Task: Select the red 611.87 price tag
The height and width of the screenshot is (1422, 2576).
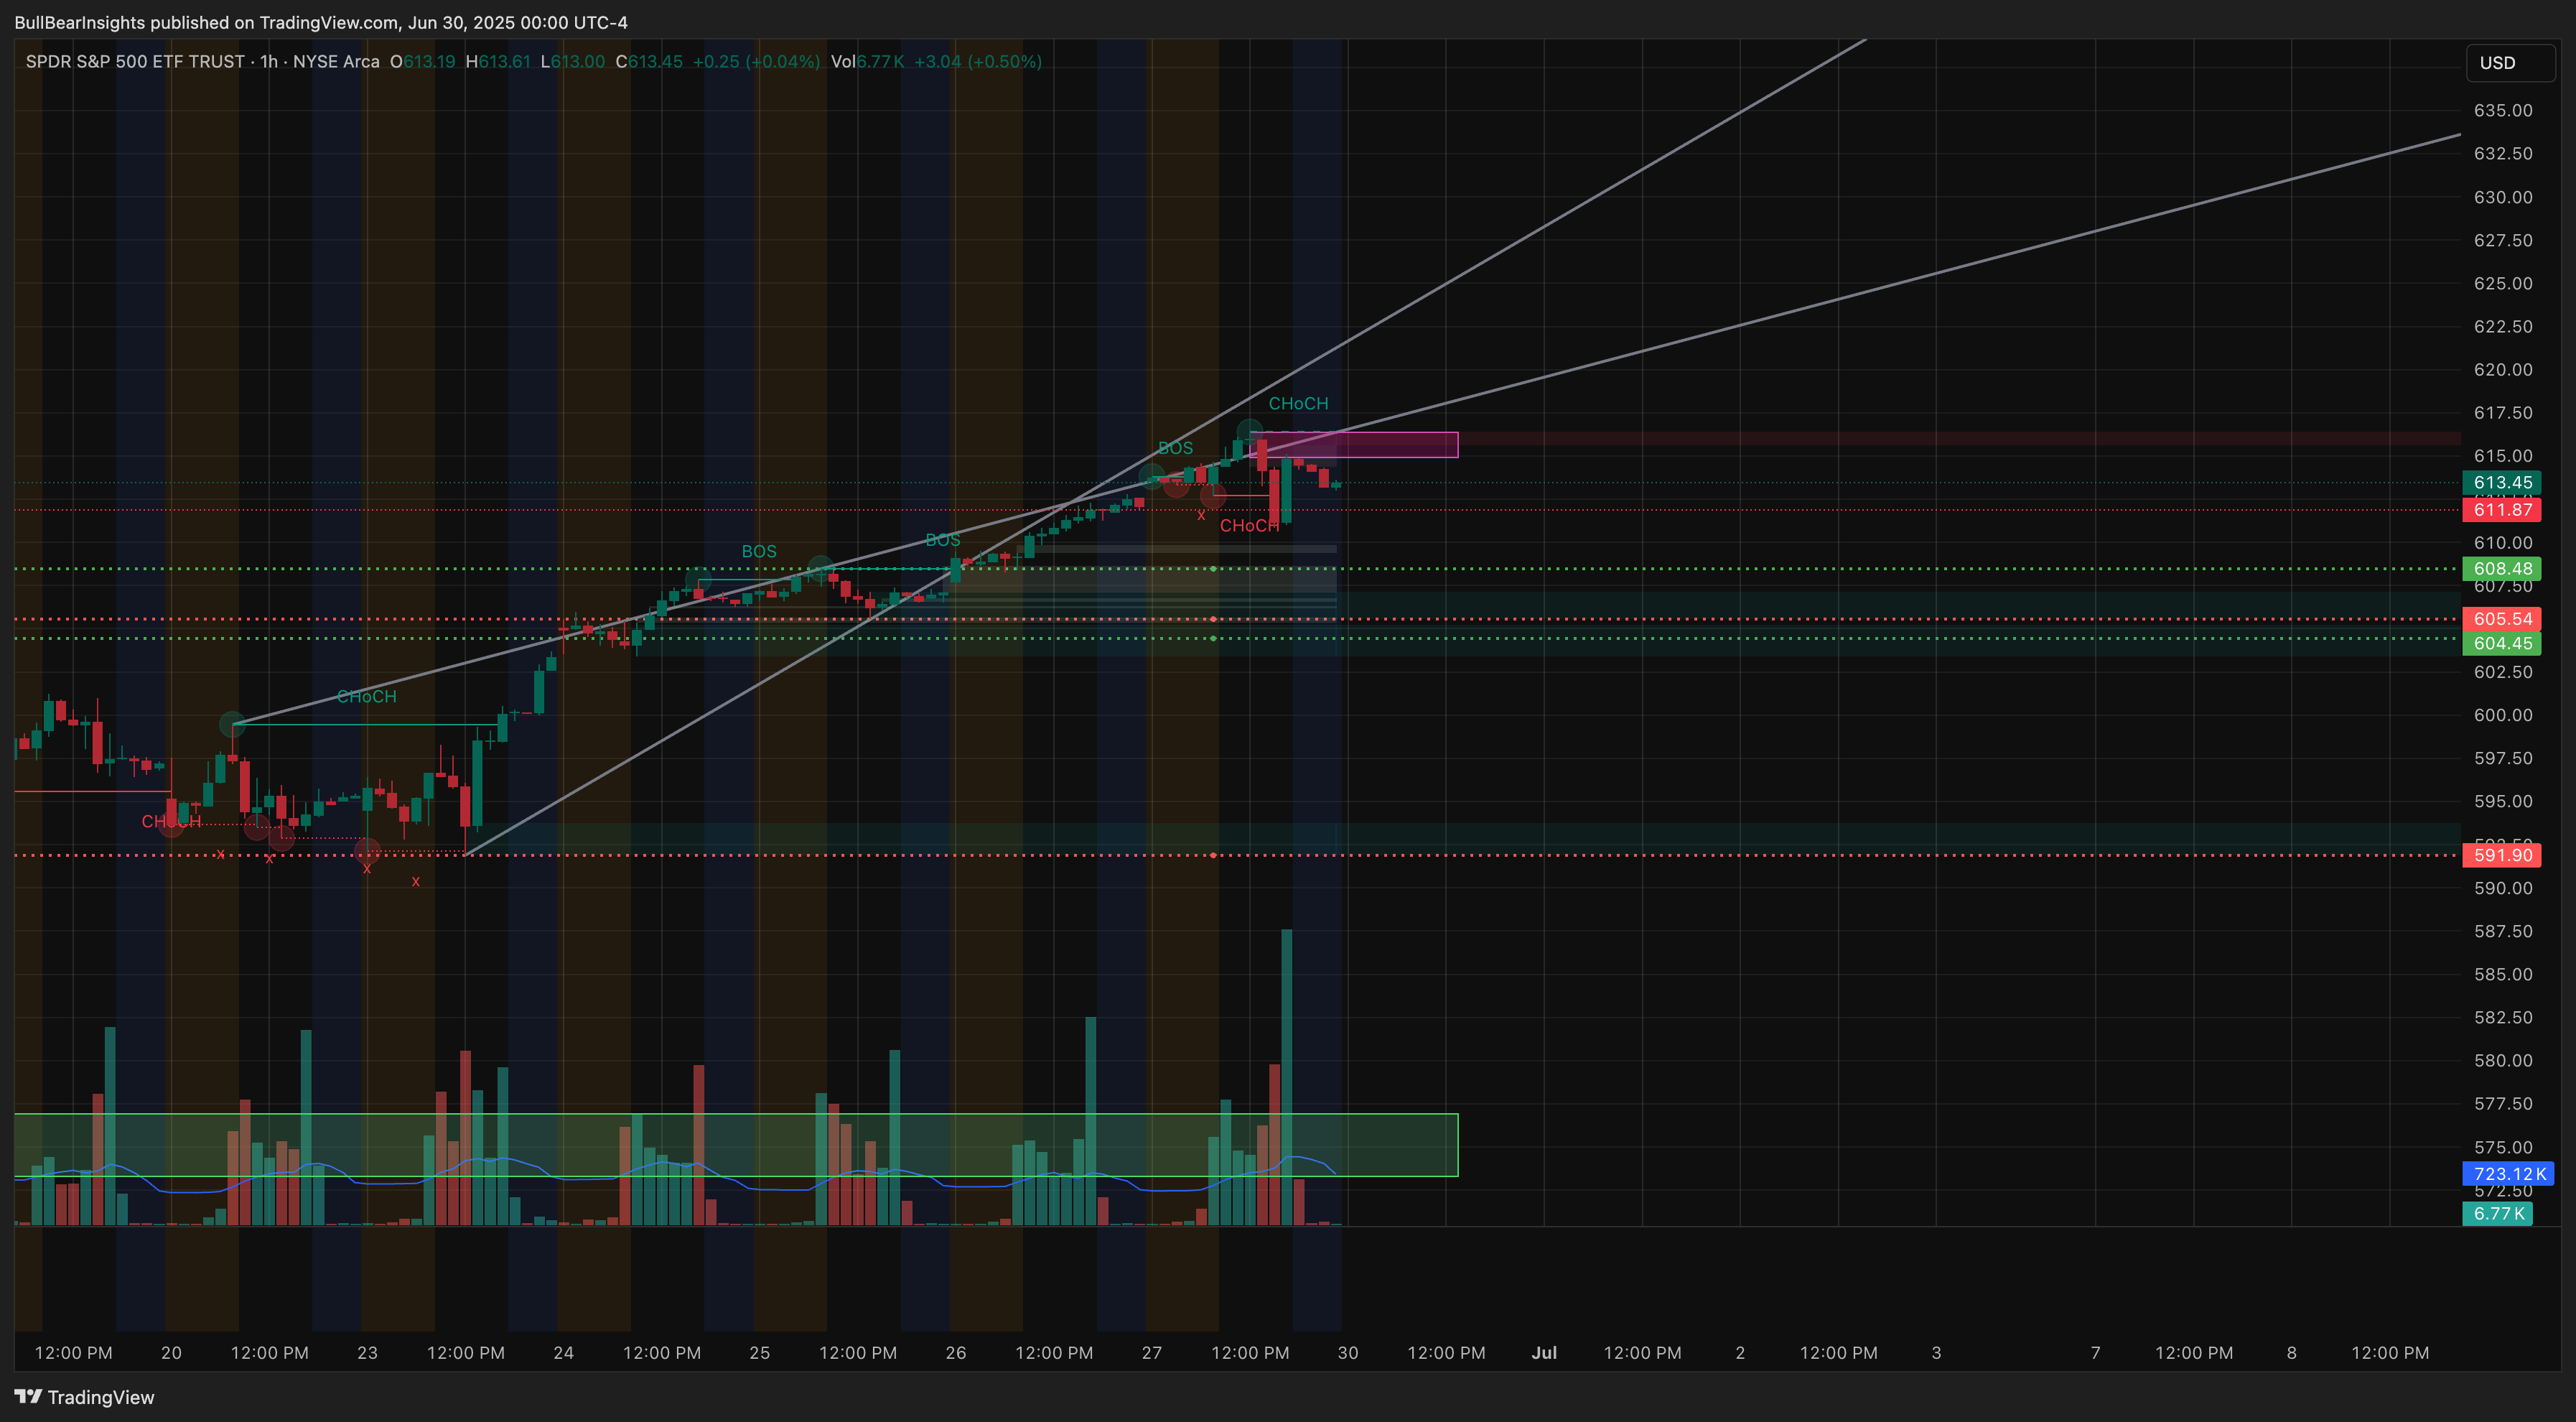Action: [2502, 510]
